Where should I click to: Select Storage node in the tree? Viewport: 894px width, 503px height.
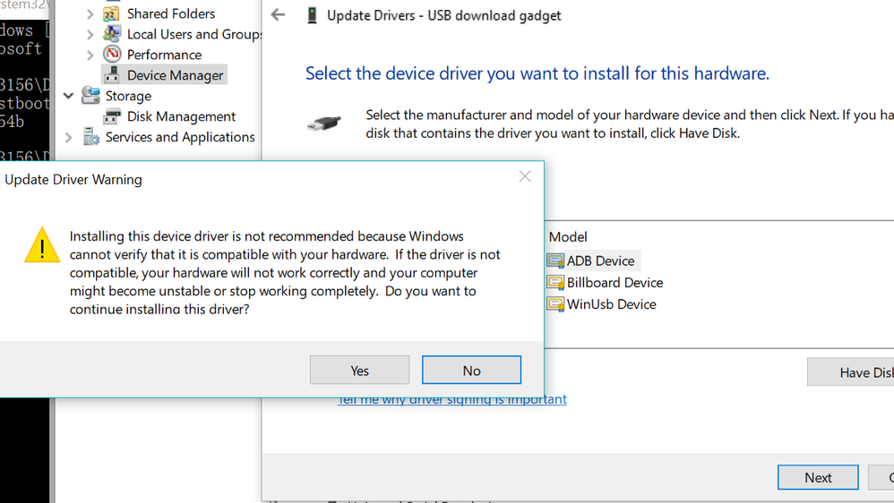(x=128, y=96)
